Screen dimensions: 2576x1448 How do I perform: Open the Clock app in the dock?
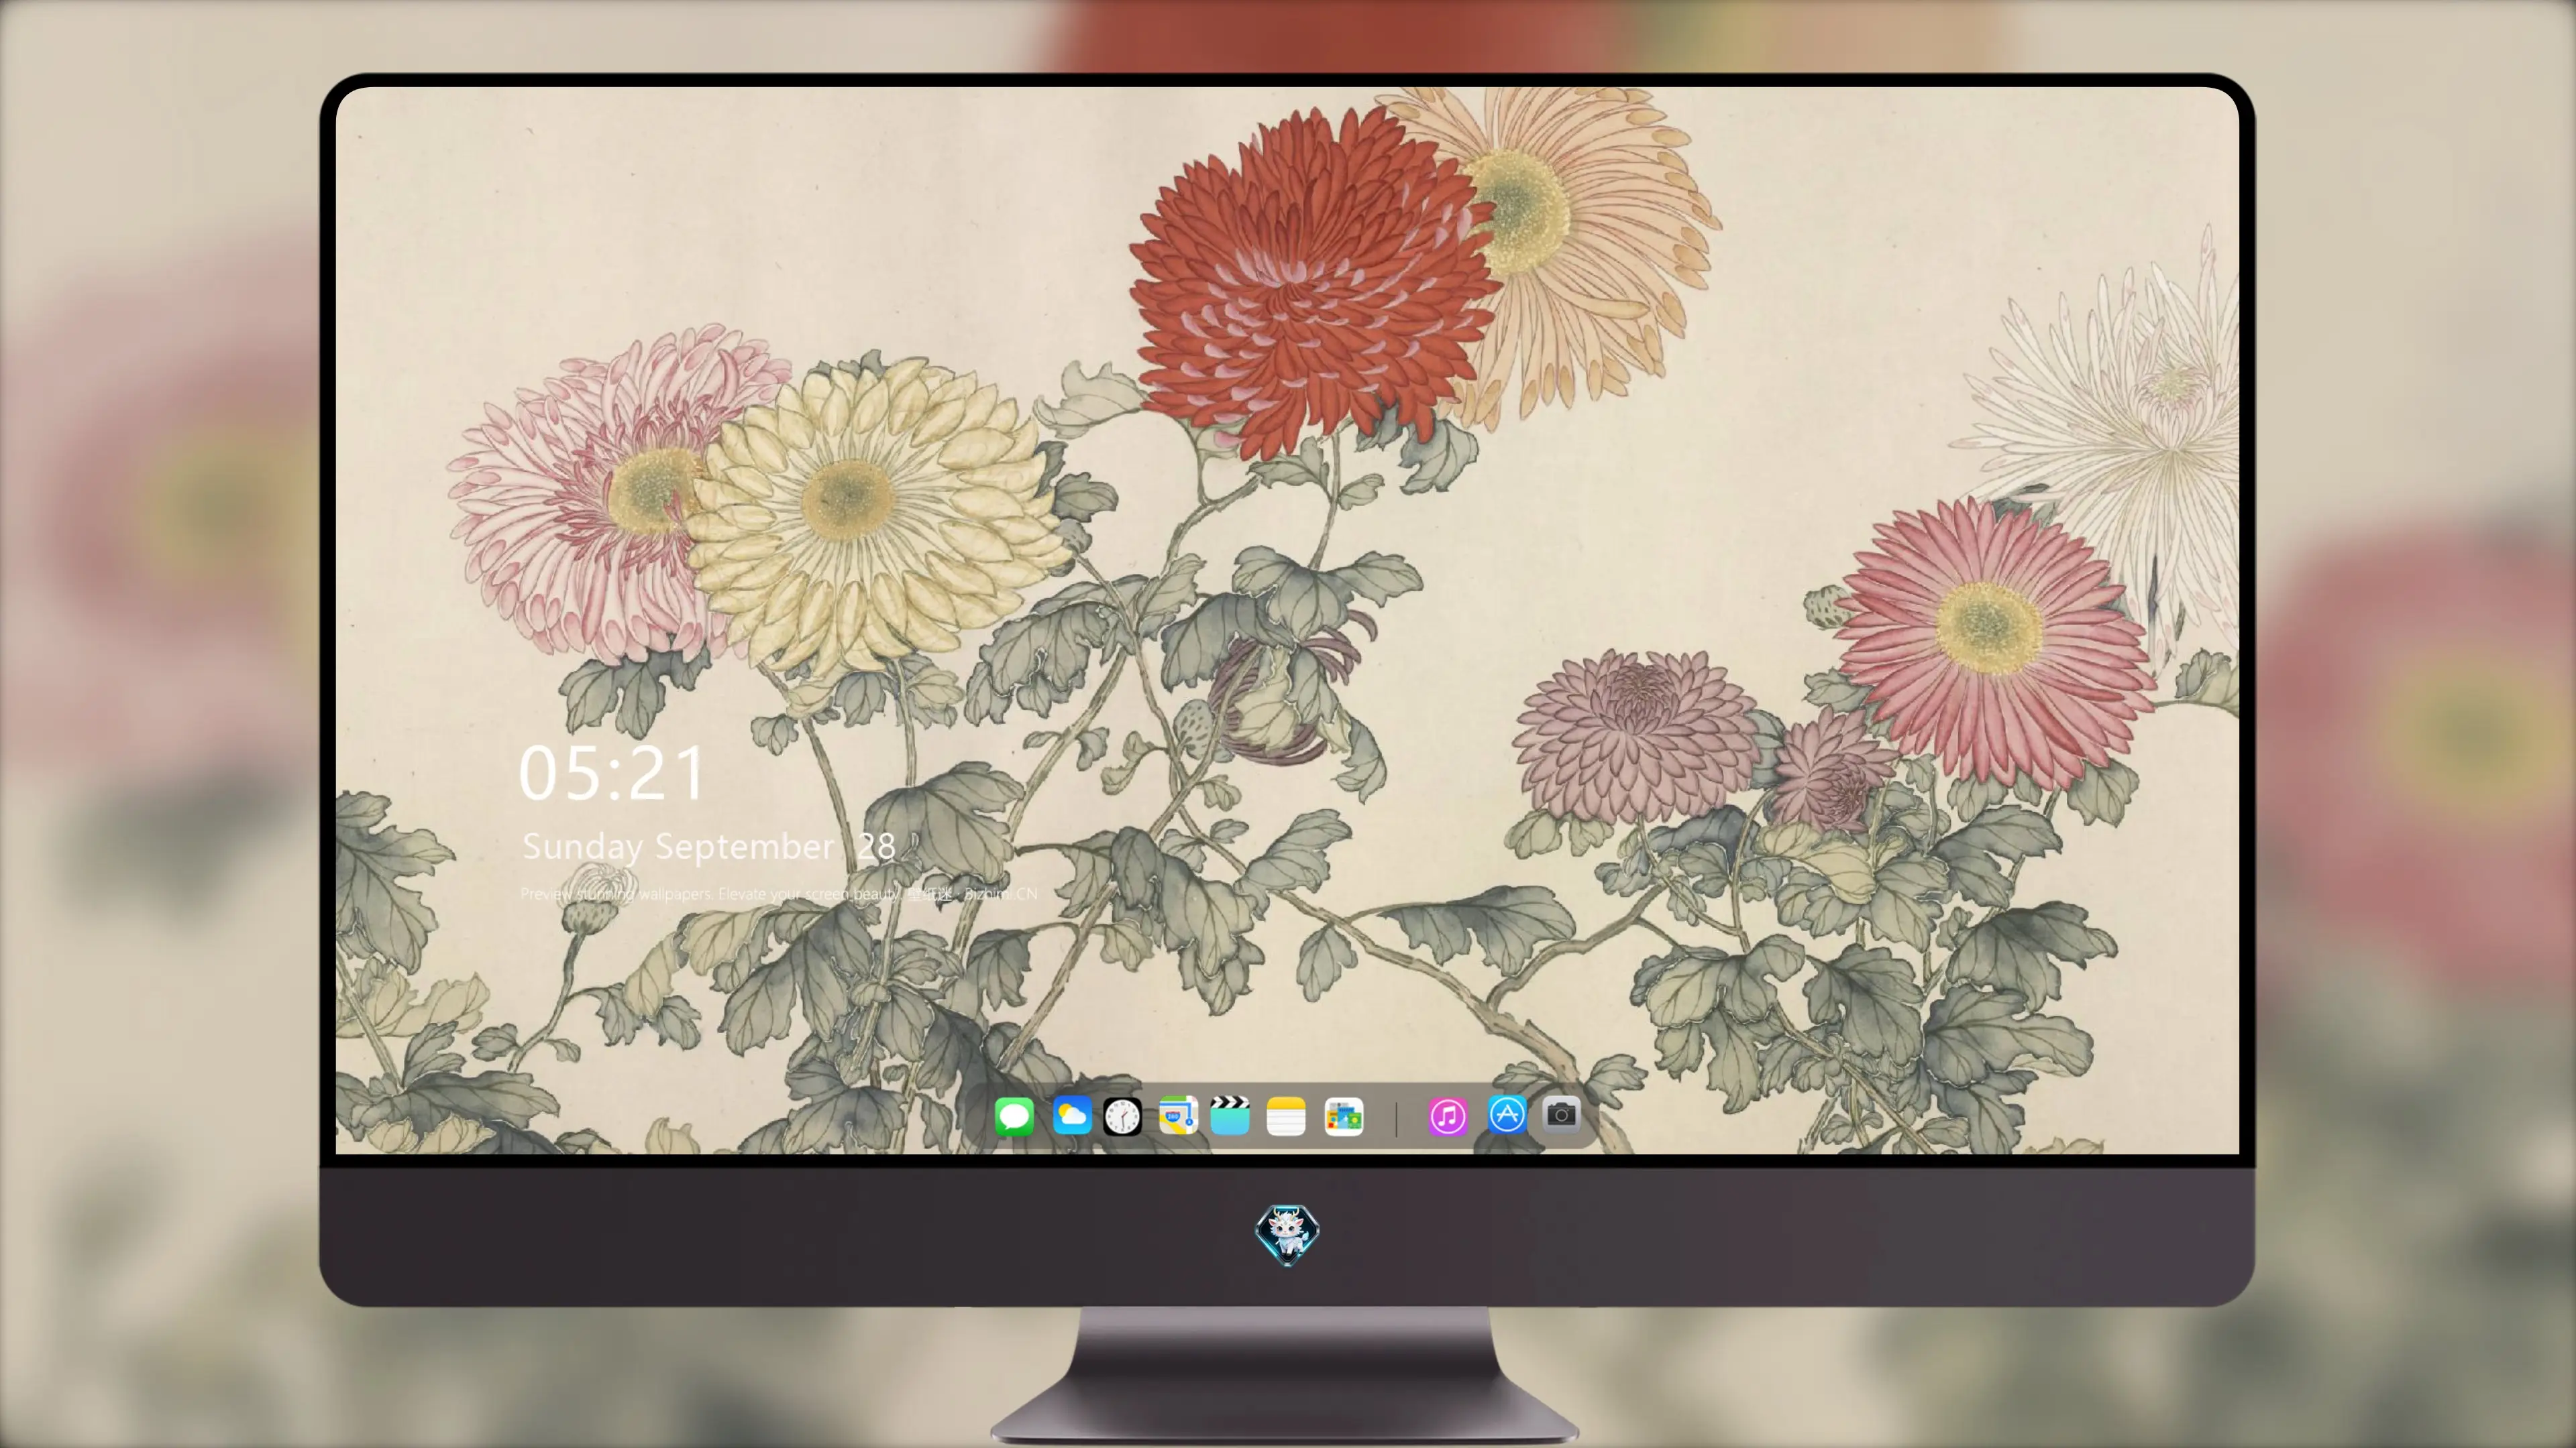[1122, 1116]
